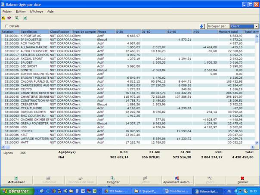Click the green refresh toolbar icon
Screen dimensions: 260x195
17,18
